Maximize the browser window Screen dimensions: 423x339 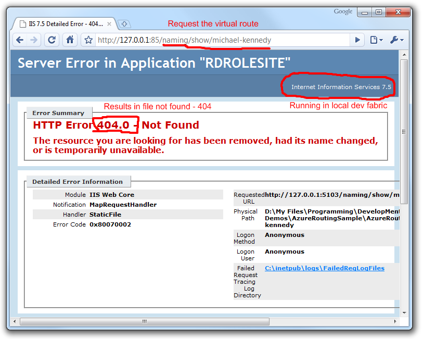click(x=378, y=12)
